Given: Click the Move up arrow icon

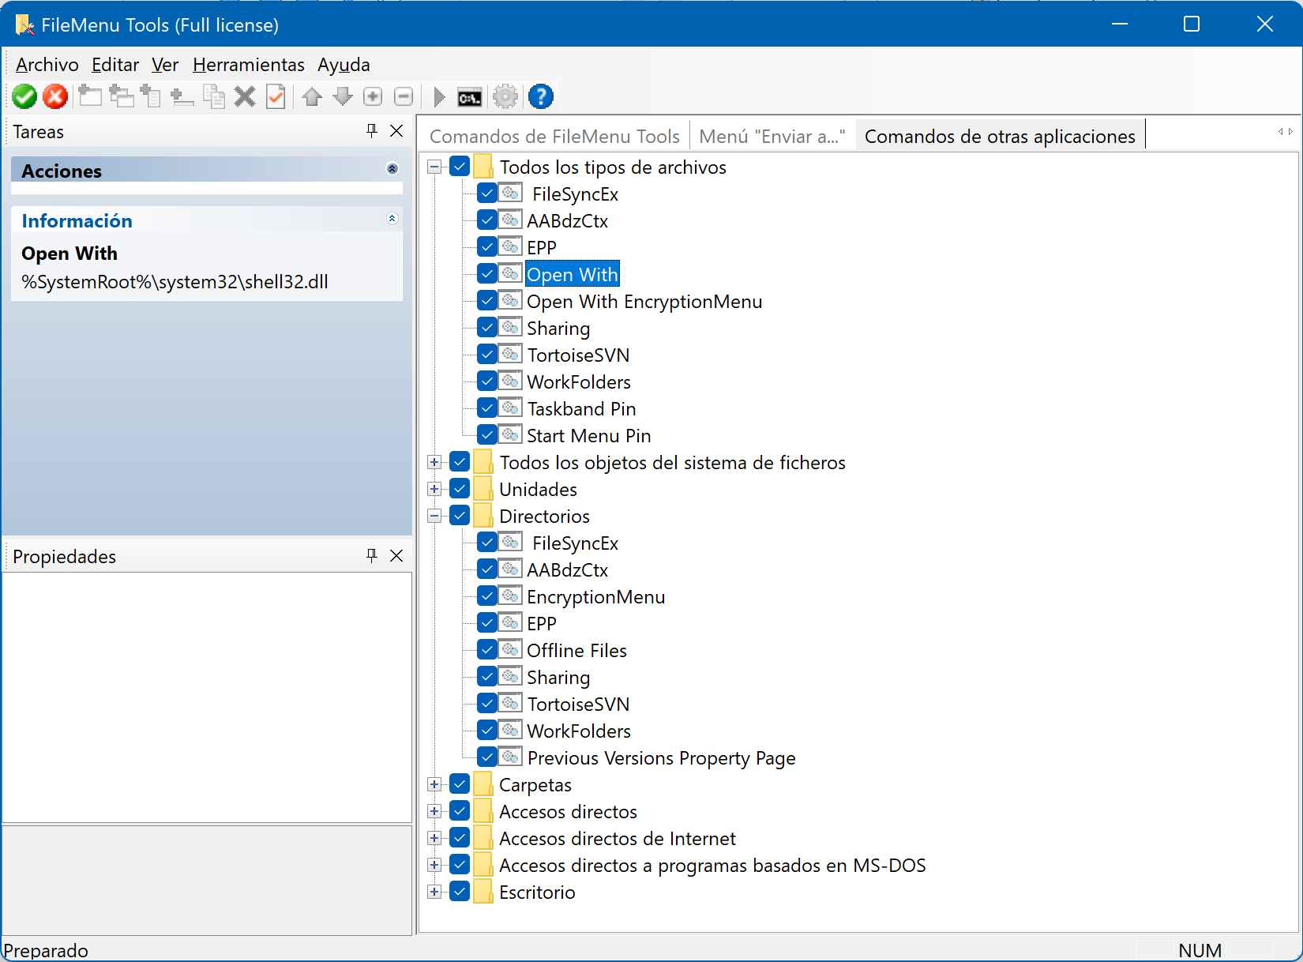Looking at the screenshot, I should [x=312, y=97].
